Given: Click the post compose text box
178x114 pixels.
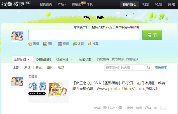Looking at the screenshot, I should coord(84,35).
